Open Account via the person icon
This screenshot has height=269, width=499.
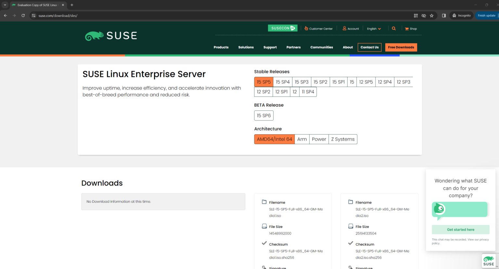[344, 29]
